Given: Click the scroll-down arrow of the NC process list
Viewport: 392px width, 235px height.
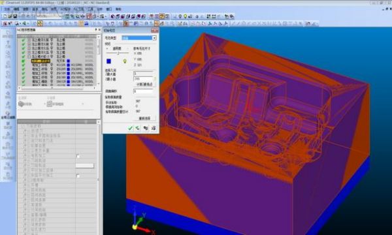Looking at the screenshot, I should [99, 84].
